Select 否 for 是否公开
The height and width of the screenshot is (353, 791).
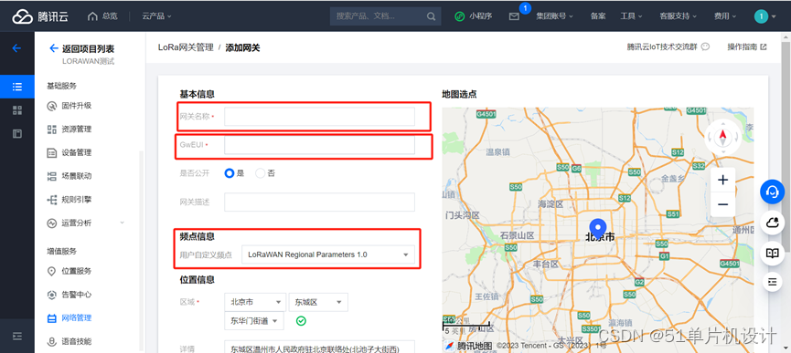pos(261,173)
